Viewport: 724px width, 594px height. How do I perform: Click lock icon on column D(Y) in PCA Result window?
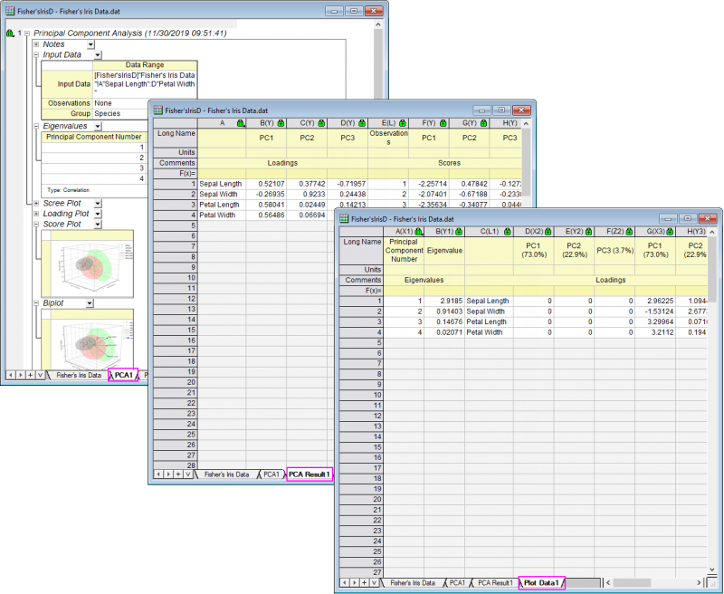pos(362,123)
